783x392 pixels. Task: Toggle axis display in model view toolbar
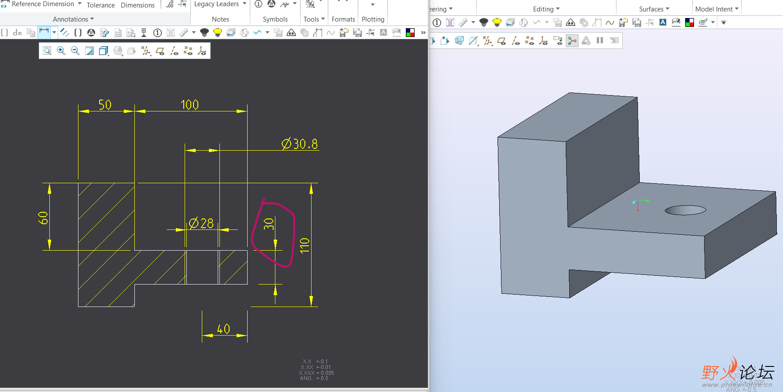pos(516,41)
